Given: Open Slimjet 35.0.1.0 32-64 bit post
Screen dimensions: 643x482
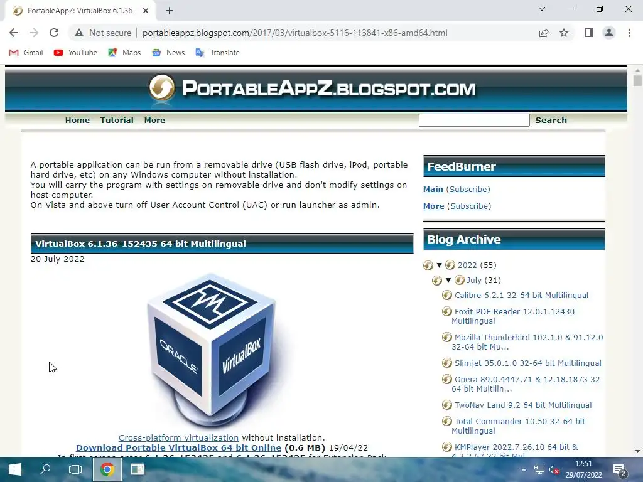Looking at the screenshot, I should click(527, 363).
